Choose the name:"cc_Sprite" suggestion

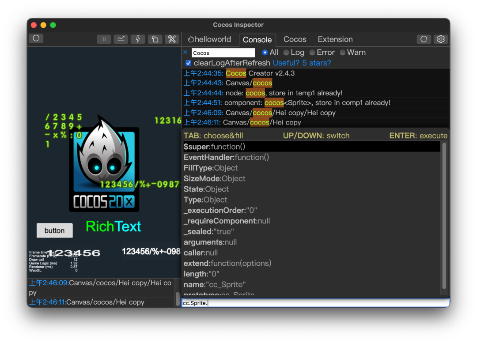[x=311, y=285]
